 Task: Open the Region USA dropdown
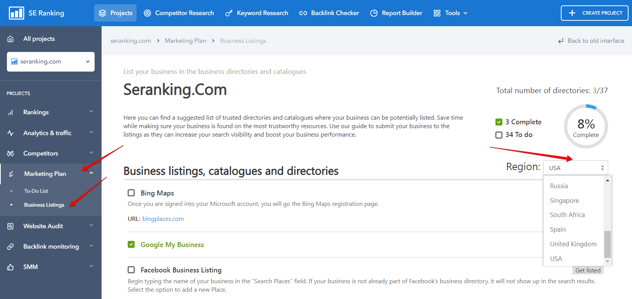pyautogui.click(x=575, y=168)
